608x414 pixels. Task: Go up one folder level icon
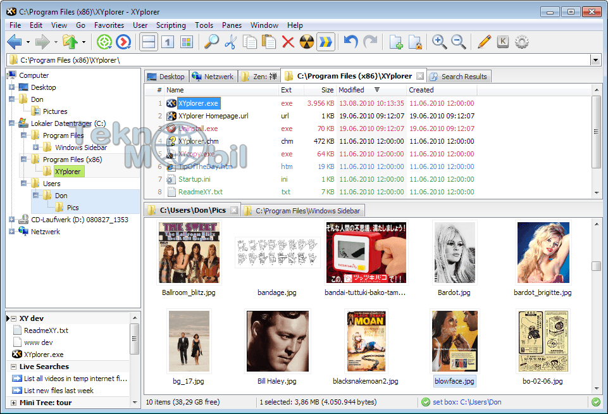(x=70, y=42)
